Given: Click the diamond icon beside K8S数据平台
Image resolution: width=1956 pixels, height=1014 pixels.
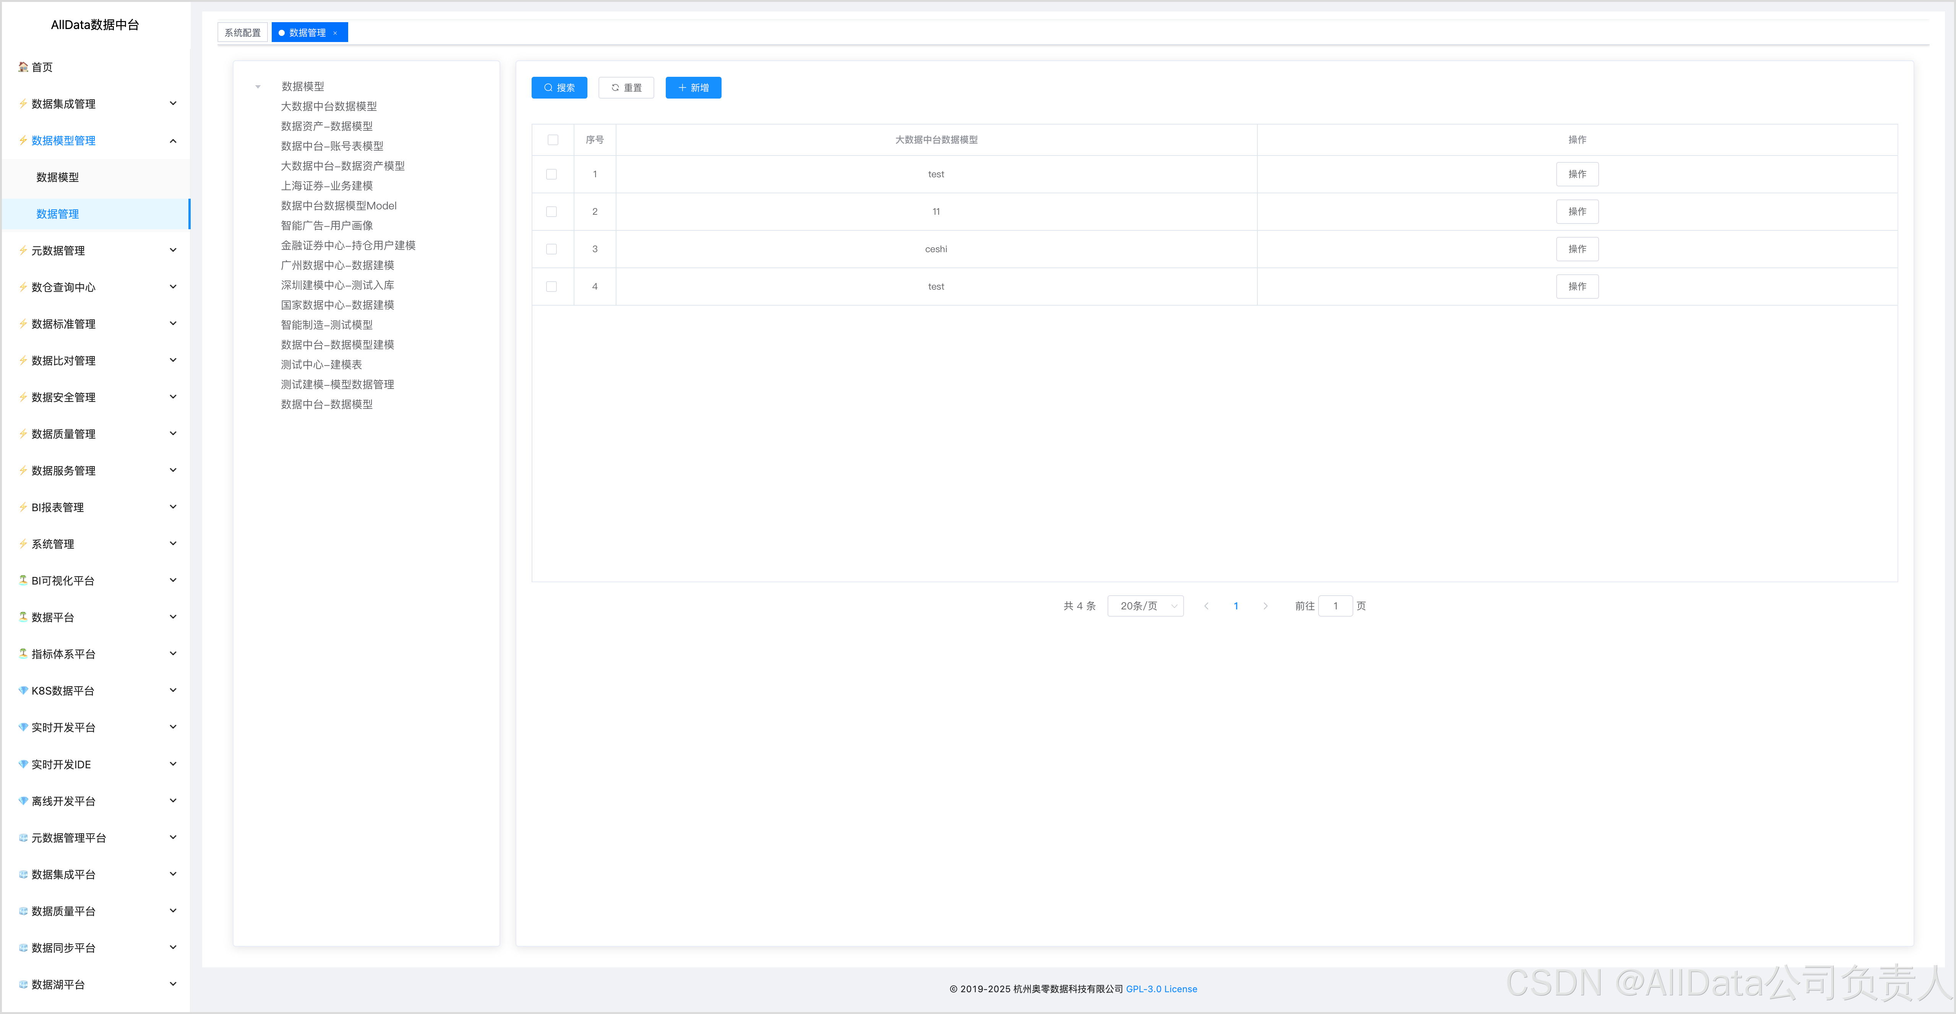Looking at the screenshot, I should (x=24, y=690).
